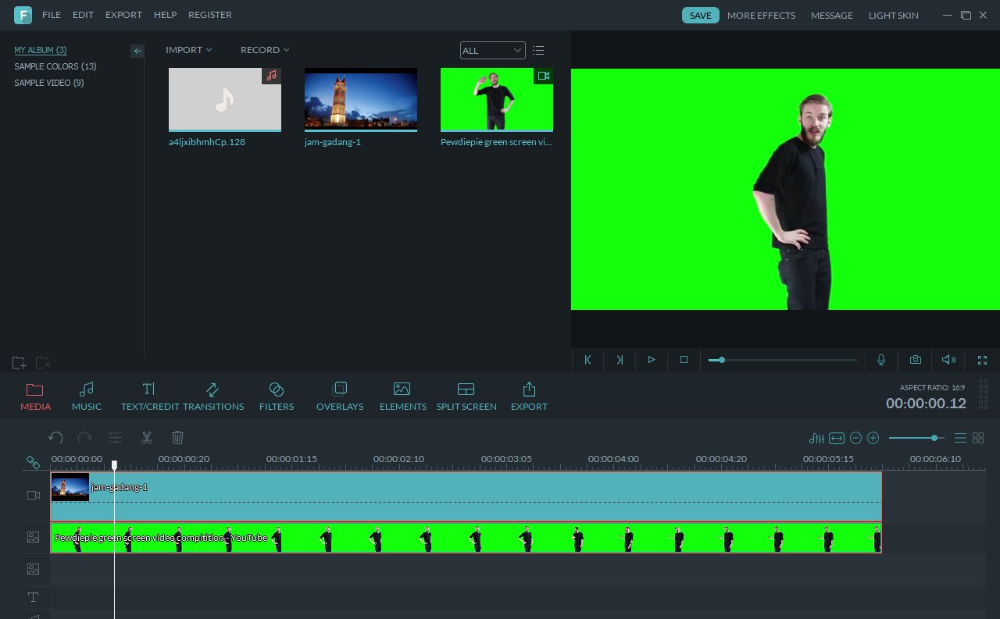Image resolution: width=1000 pixels, height=619 pixels.
Task: Expand the Record dropdown
Action: pos(265,50)
